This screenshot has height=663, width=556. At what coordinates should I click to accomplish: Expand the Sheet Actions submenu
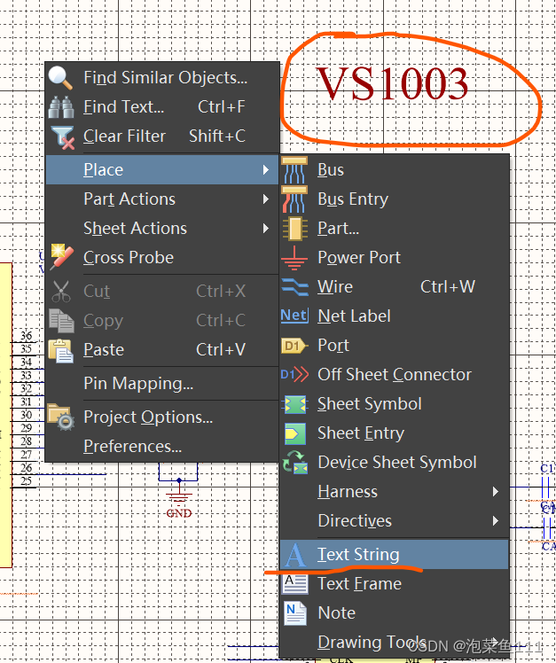(162, 229)
